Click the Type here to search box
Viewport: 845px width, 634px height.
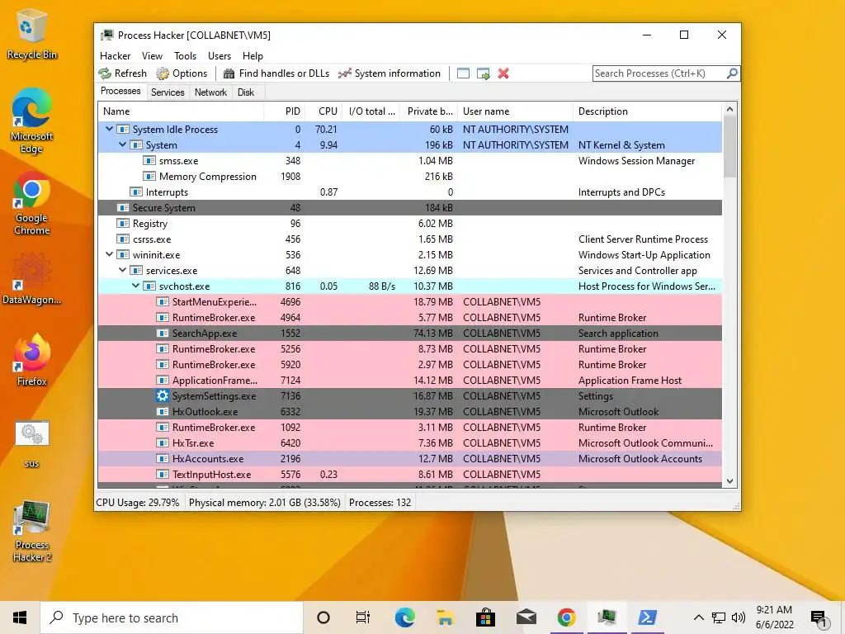click(172, 617)
